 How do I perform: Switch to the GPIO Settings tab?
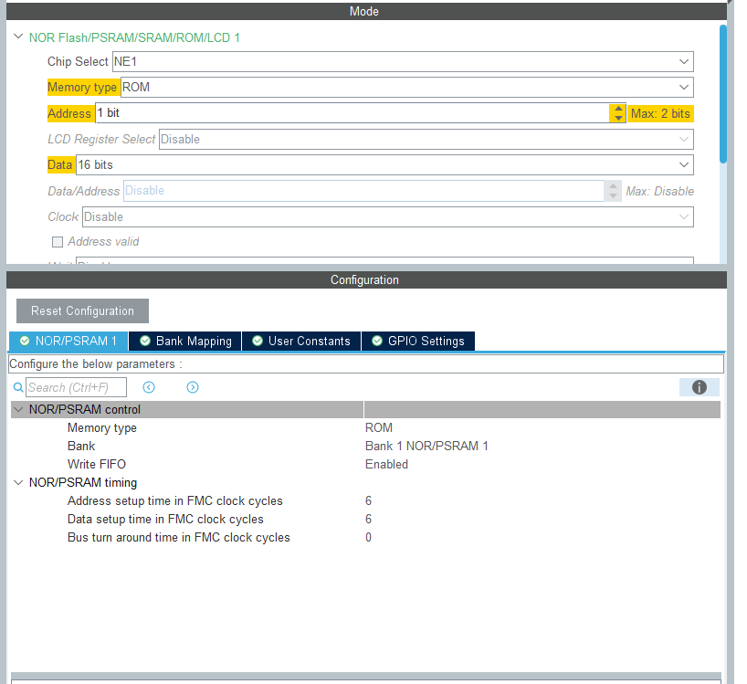click(x=418, y=341)
